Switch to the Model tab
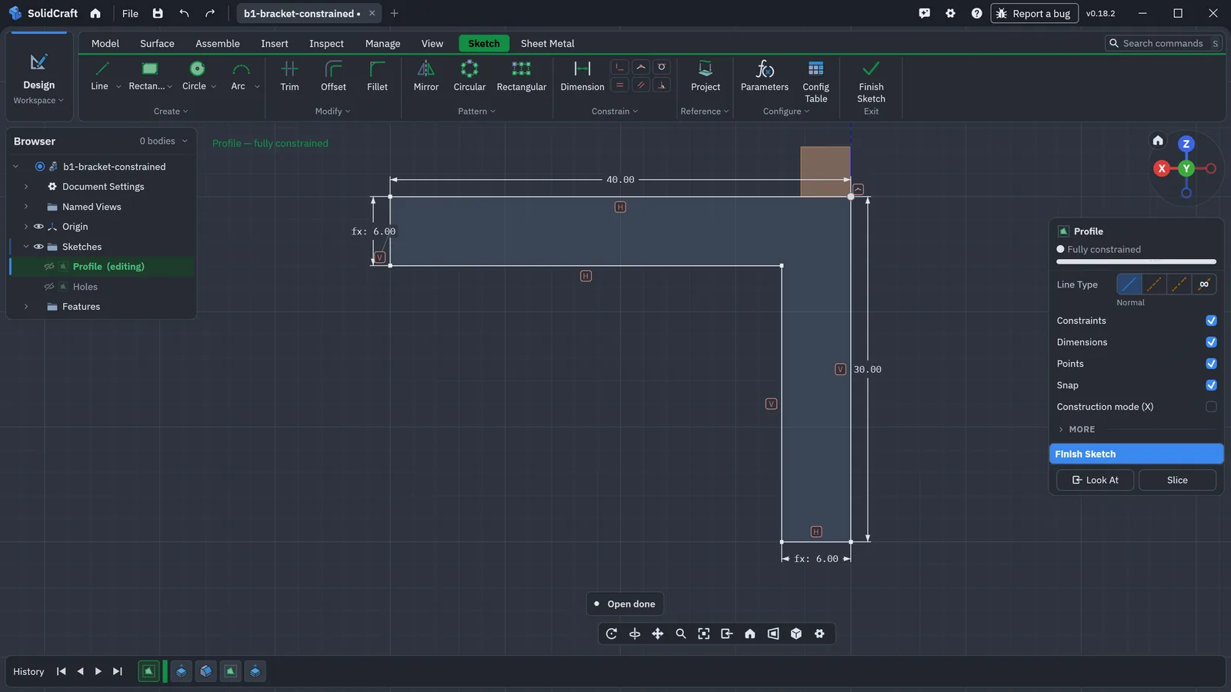Image resolution: width=1231 pixels, height=692 pixels. click(x=105, y=44)
